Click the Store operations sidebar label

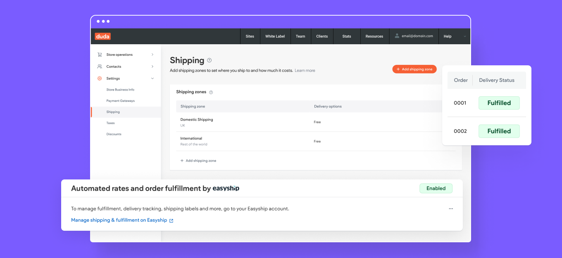point(119,55)
